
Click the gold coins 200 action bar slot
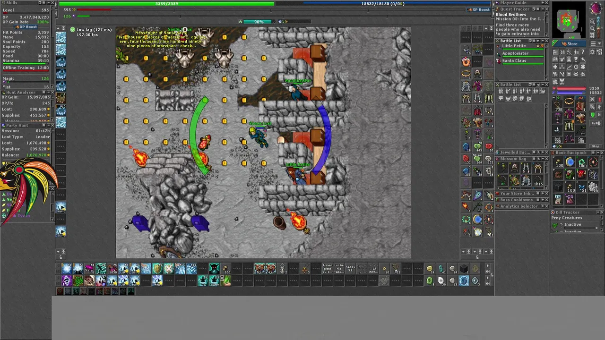tap(225, 268)
